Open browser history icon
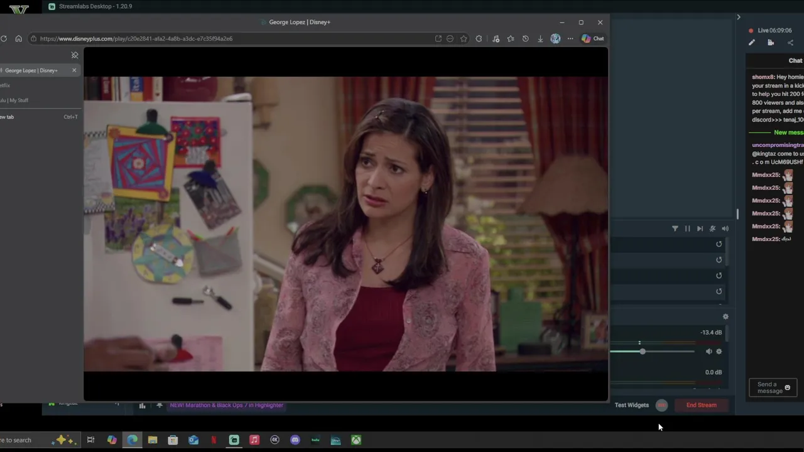This screenshot has height=452, width=804. click(x=525, y=38)
